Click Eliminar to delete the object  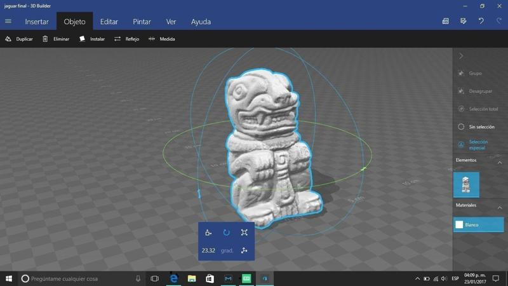[56, 39]
